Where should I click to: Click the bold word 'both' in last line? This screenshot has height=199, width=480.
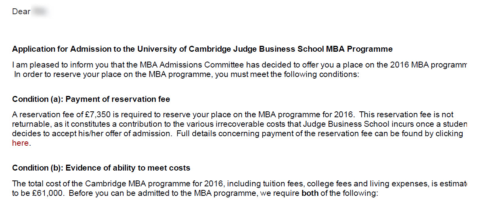(310, 193)
